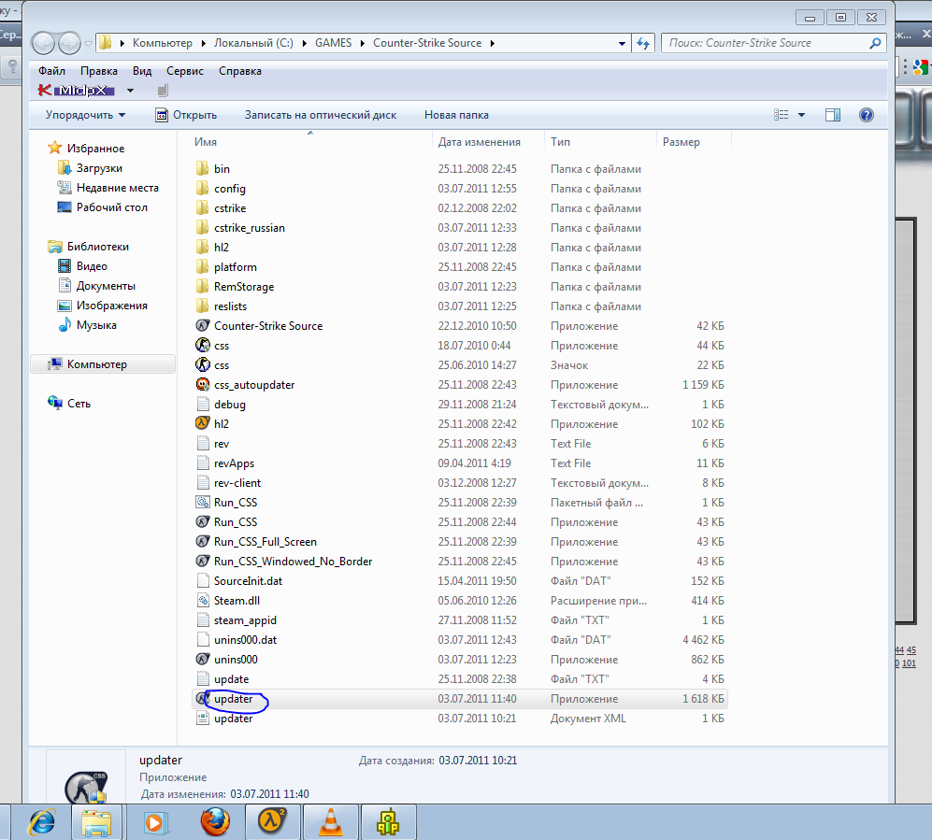Sort files by the Дата изменения column
Viewport: 932px width, 840px height.
tap(479, 142)
